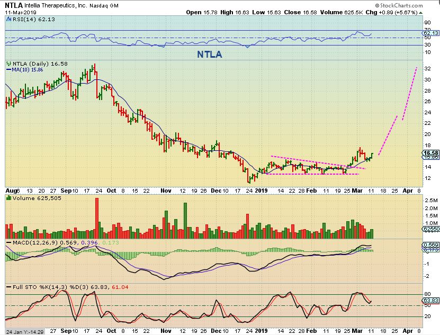440x335 pixels.
Task: Click price level 12 on price axis
Action: pos(428,178)
